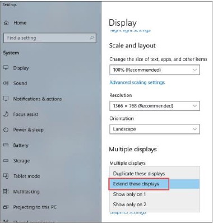Expand the Orientation Landscape dropdown
This screenshot has height=223, width=213.
click(x=155, y=129)
